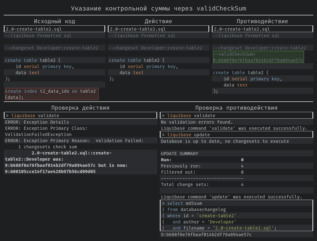Select the 'Исходный код' column heading
317x241 pixels.
[54, 21]
